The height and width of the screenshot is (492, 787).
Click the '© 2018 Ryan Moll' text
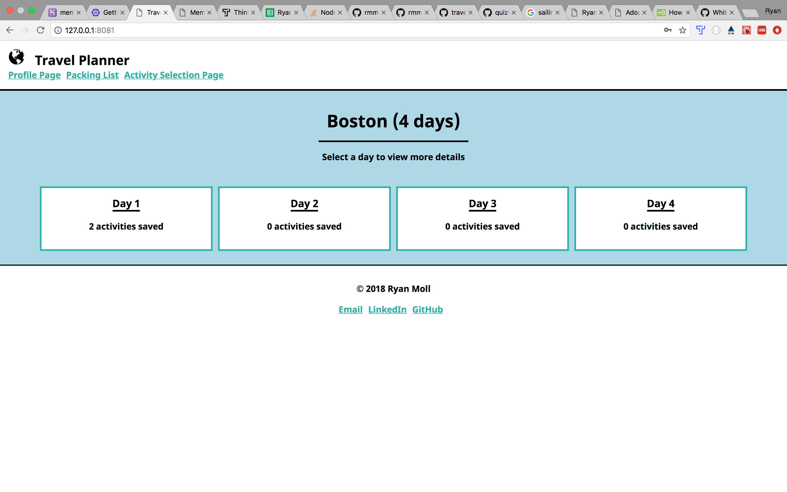pos(393,289)
